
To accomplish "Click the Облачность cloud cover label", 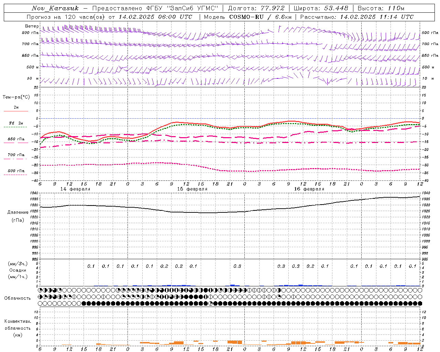I will click(x=18, y=298).
